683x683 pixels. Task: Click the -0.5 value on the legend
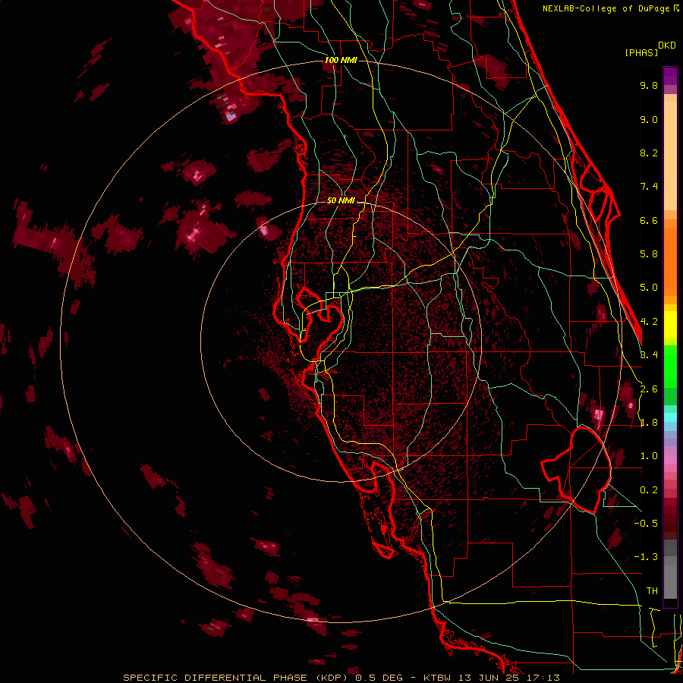coord(646,524)
